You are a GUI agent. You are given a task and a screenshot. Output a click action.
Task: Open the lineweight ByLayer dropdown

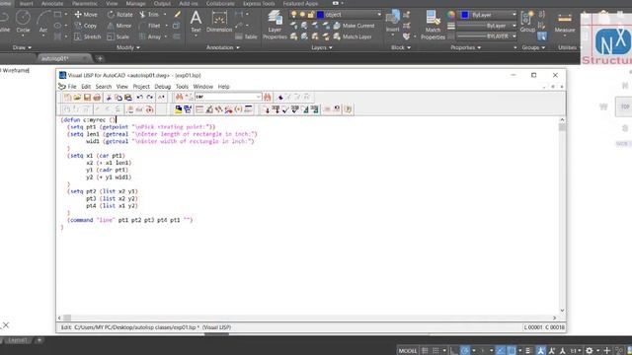487,26
